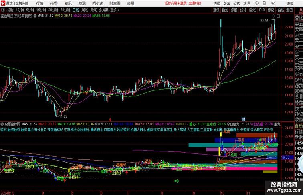Click the 11.52 low price label
303x195 pixels.
point(63,117)
